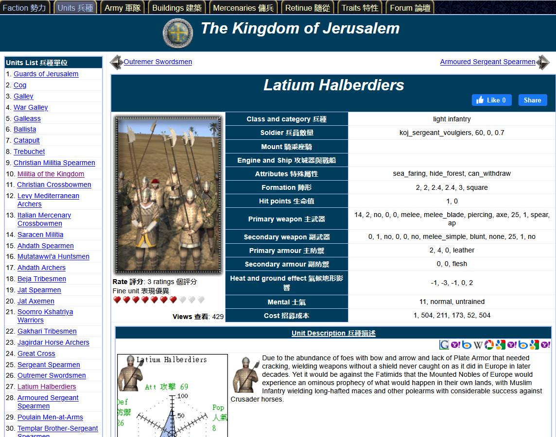This screenshot has height=437, width=556.
Task: Open the Mutatawwi'a Huntsmen link
Action: point(53,256)
